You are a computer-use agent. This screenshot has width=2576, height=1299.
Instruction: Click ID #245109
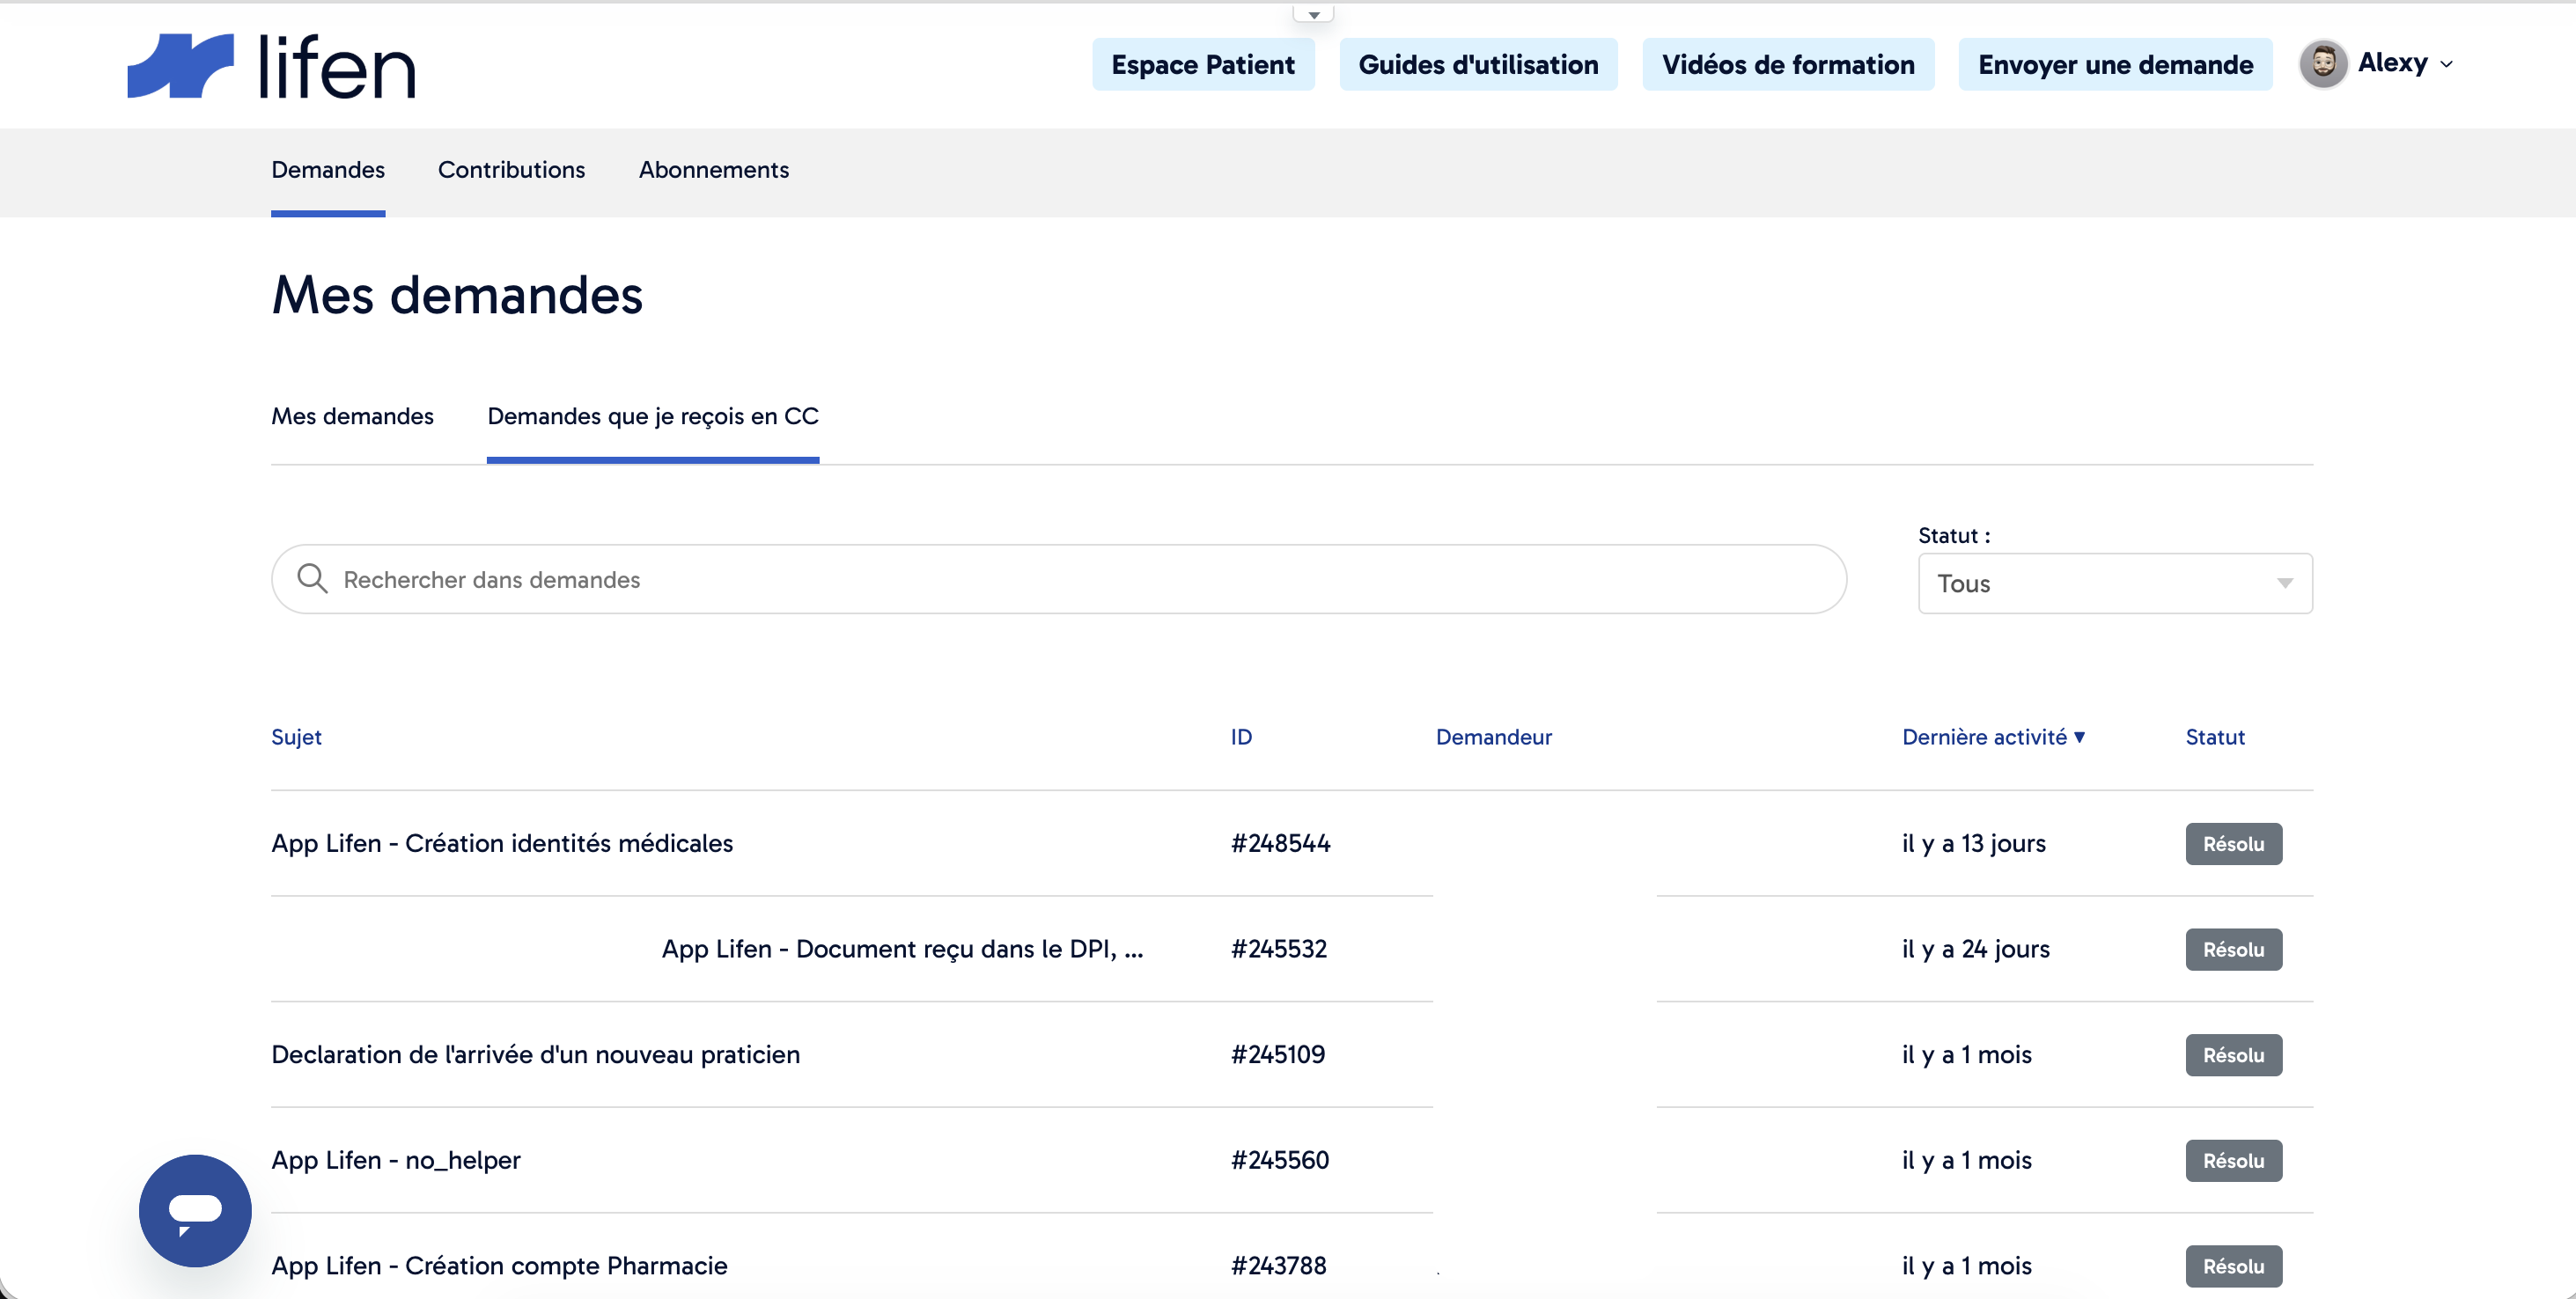(x=1277, y=1054)
